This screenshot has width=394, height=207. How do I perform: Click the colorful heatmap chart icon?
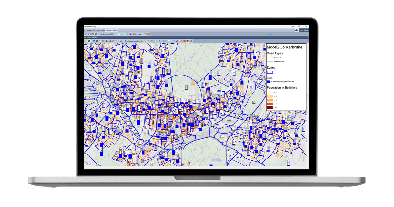pyautogui.click(x=96, y=34)
